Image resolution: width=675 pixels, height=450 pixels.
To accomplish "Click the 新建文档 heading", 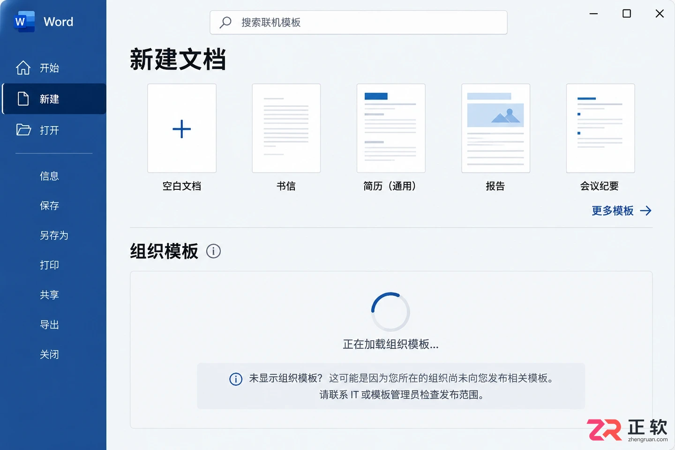I will (x=178, y=60).
